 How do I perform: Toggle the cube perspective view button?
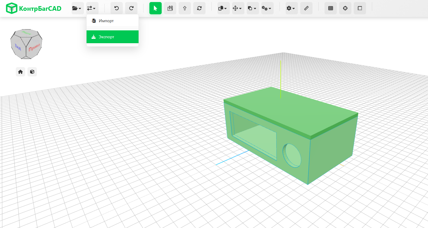click(x=32, y=72)
